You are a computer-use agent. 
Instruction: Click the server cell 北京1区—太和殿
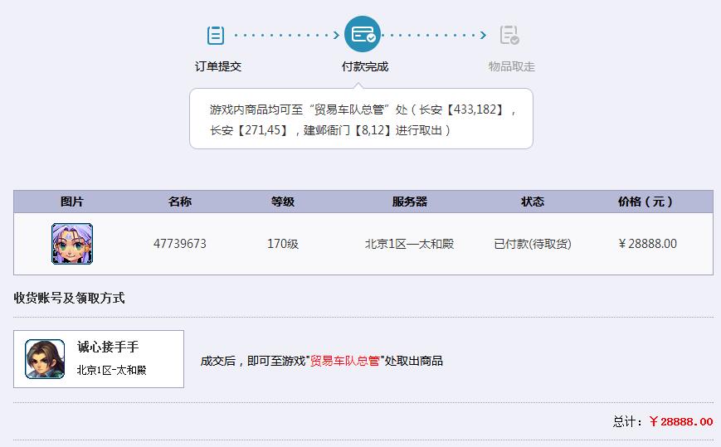tap(409, 244)
